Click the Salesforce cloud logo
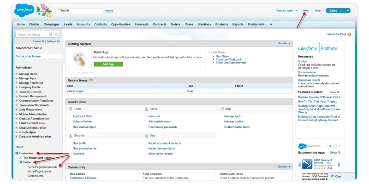The image size is (369, 184). [24, 11]
